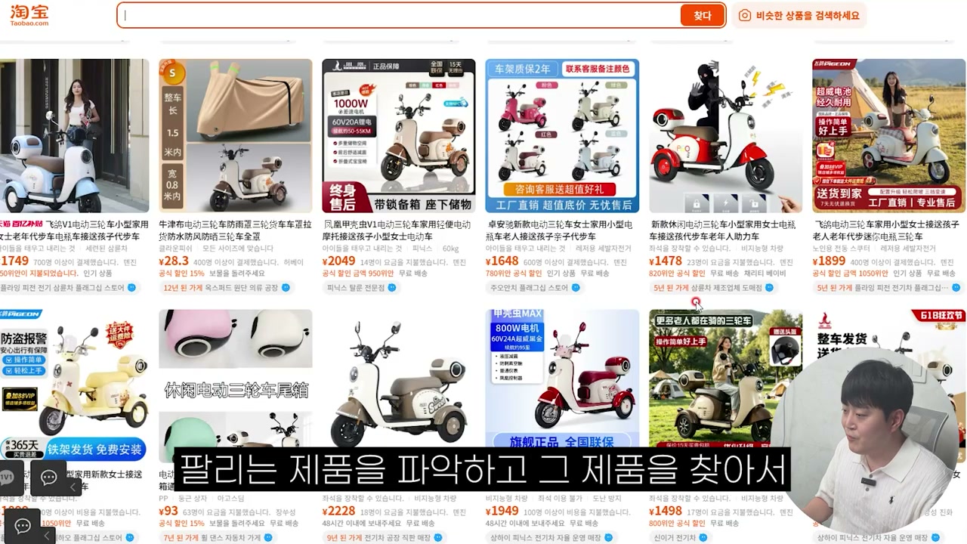Click the camera image-search icon
The width and height of the screenshot is (967, 544).
(x=744, y=15)
